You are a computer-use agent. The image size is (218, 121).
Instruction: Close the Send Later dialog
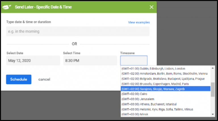[151, 7]
